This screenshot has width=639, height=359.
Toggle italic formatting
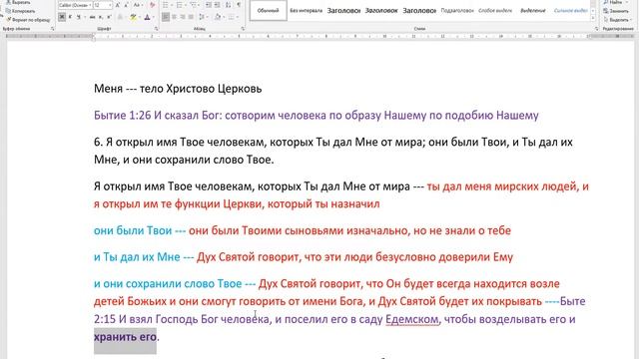coord(70,17)
